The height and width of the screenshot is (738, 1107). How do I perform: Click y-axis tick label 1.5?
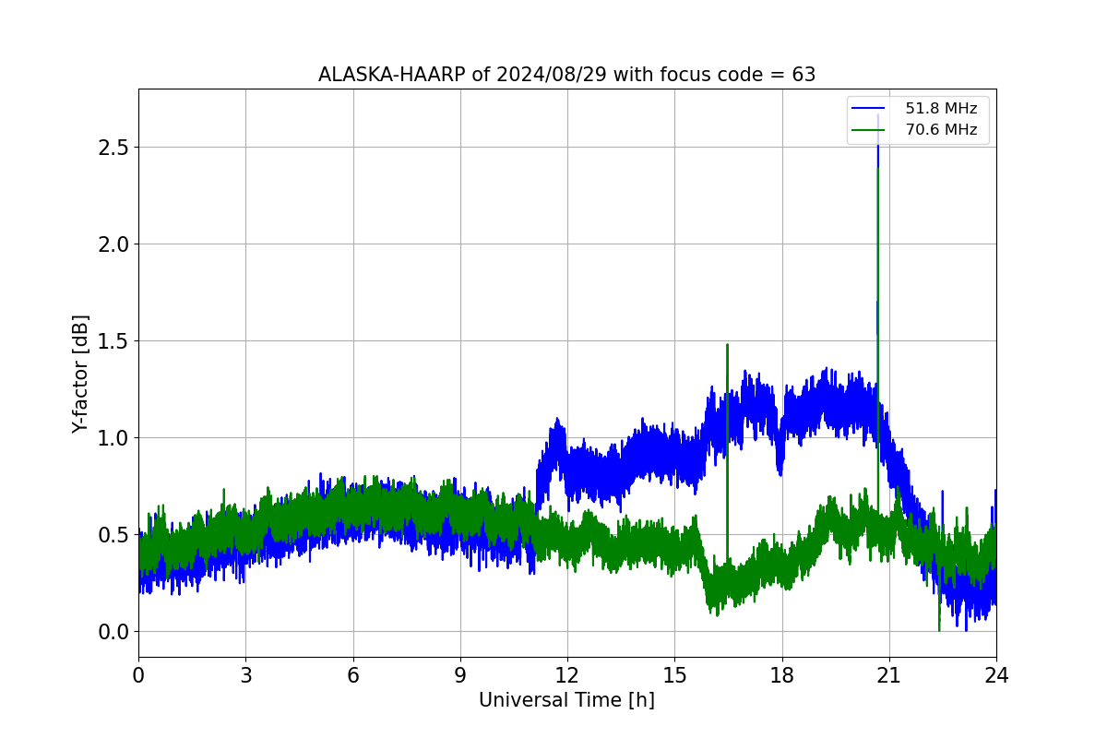(x=113, y=341)
